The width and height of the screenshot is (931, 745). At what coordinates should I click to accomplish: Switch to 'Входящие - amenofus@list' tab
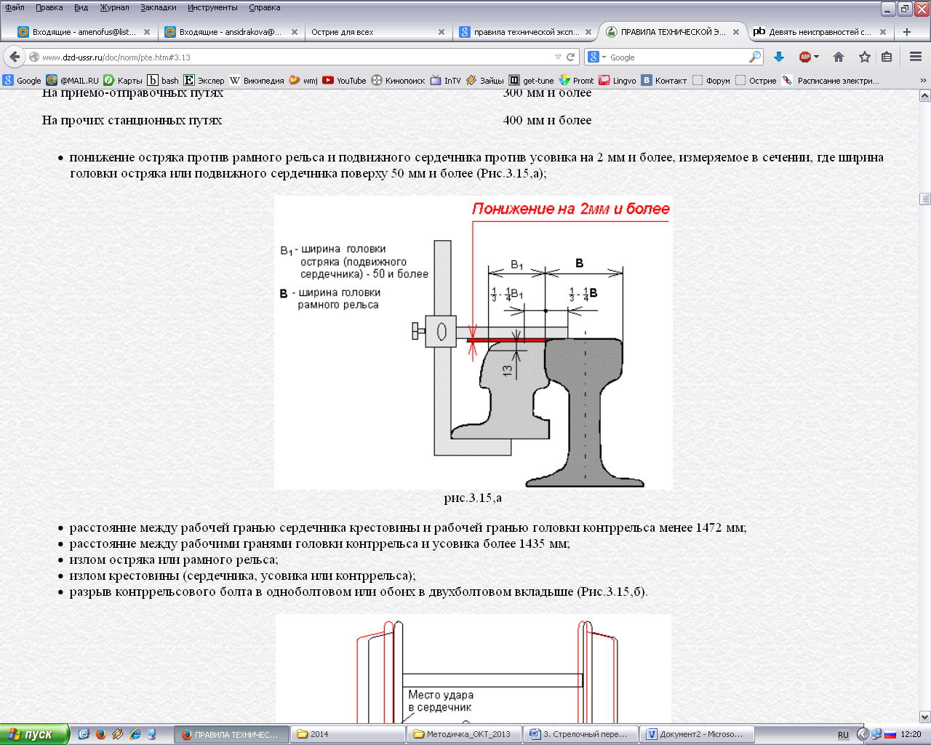(x=84, y=32)
